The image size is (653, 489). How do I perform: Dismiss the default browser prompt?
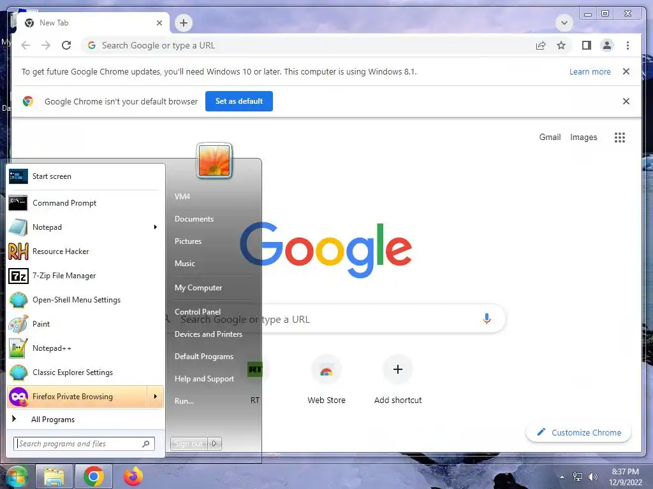coord(626,101)
